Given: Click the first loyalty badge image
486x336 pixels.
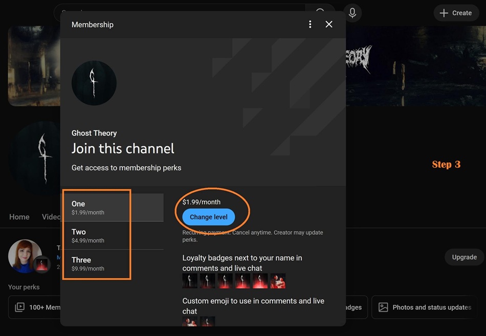Looking at the screenshot, I should (x=190, y=281).
